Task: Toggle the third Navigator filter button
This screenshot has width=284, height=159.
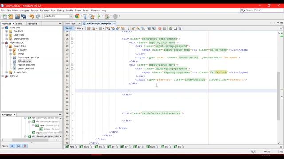Action: click(x=25, y=146)
